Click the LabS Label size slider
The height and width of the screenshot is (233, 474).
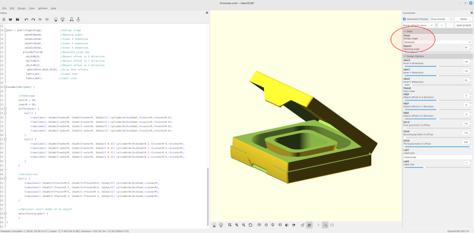(437, 167)
